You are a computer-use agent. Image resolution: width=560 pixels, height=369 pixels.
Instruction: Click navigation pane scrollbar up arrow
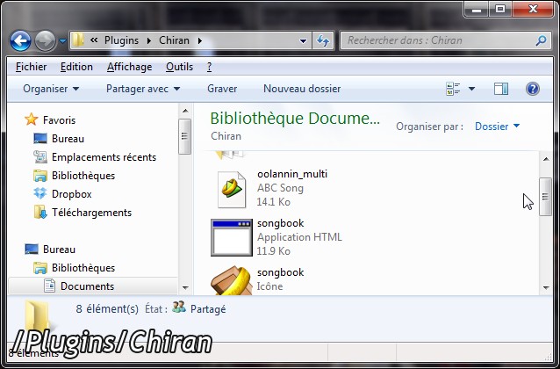click(x=185, y=111)
